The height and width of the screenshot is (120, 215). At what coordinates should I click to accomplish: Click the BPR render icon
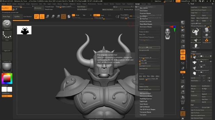183,23
